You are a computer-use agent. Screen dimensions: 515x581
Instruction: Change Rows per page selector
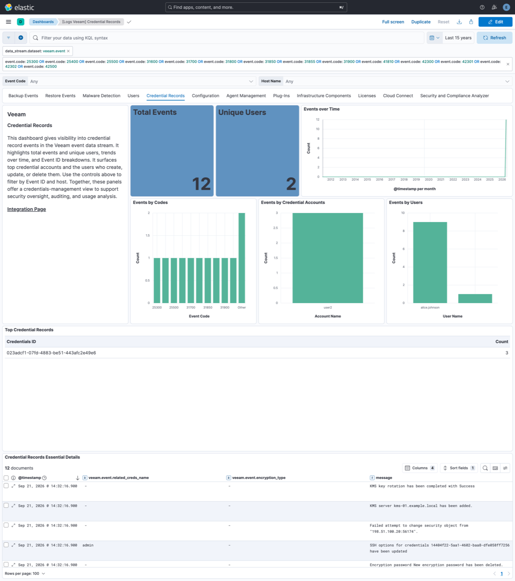(25, 574)
